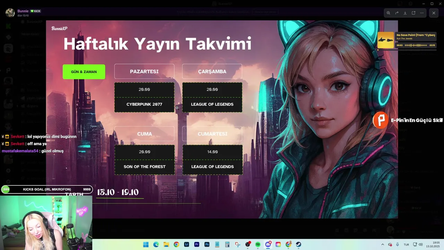Switch to Chrome profile window in taskbar
The height and width of the screenshot is (250, 444).
pyautogui.click(x=288, y=244)
